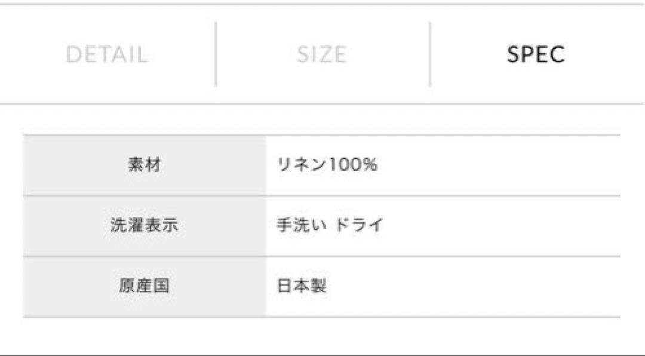The width and height of the screenshot is (645, 356).
Task: Click the 100% text in the material row
Action: (352, 165)
